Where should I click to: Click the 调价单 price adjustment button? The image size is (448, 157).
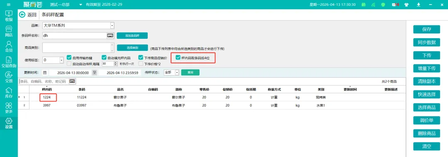pyautogui.click(x=426, y=120)
